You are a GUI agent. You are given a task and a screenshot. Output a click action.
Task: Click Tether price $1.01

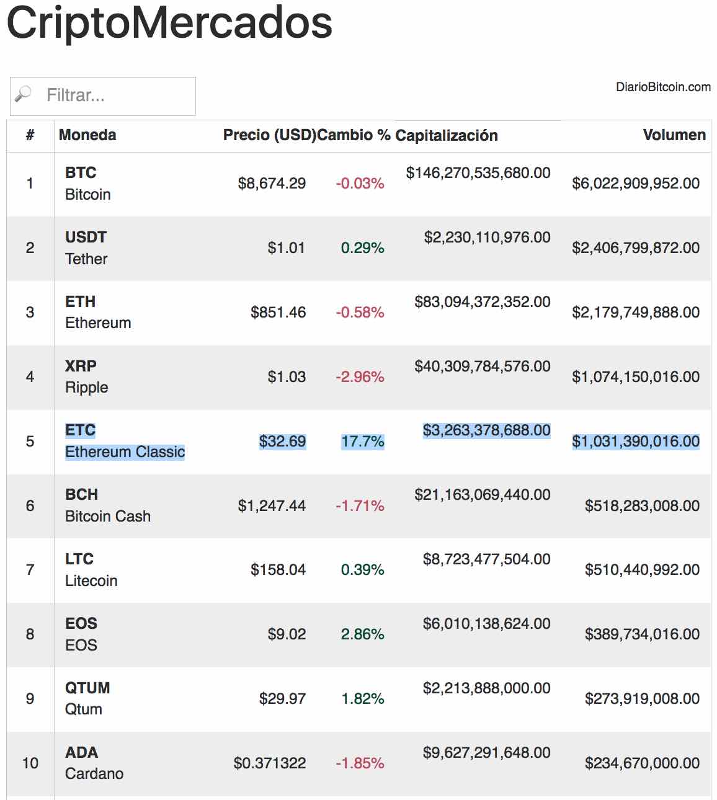[x=287, y=248]
